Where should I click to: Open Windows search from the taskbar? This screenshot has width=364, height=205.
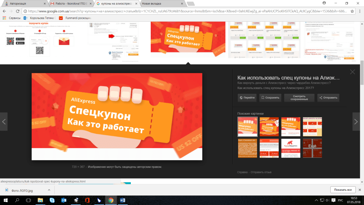17,200
